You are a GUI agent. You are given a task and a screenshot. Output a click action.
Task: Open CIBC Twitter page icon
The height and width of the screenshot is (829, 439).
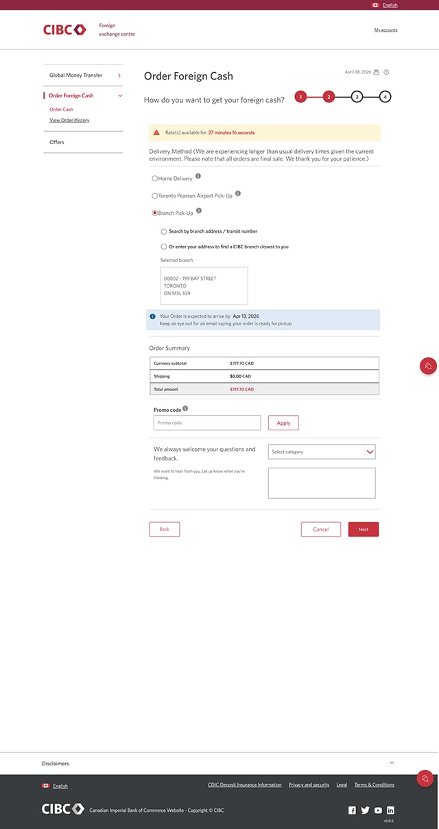365,810
